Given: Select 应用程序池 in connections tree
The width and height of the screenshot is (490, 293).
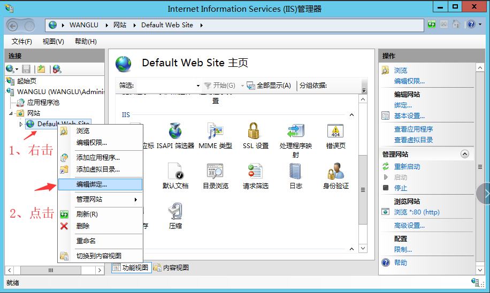Looking at the screenshot, I should point(43,103).
